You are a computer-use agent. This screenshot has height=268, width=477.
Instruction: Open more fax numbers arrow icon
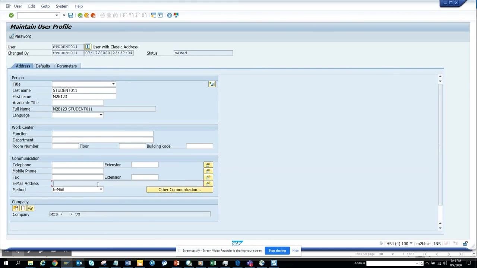208,177
